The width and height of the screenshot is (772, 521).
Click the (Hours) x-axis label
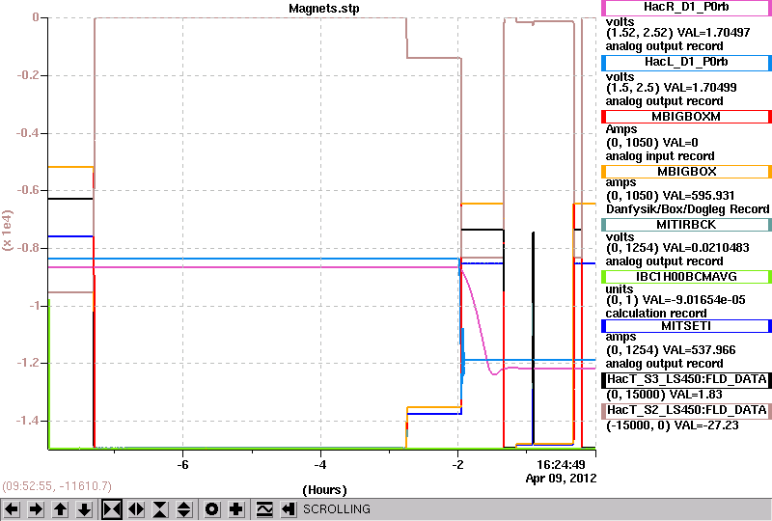[324, 490]
